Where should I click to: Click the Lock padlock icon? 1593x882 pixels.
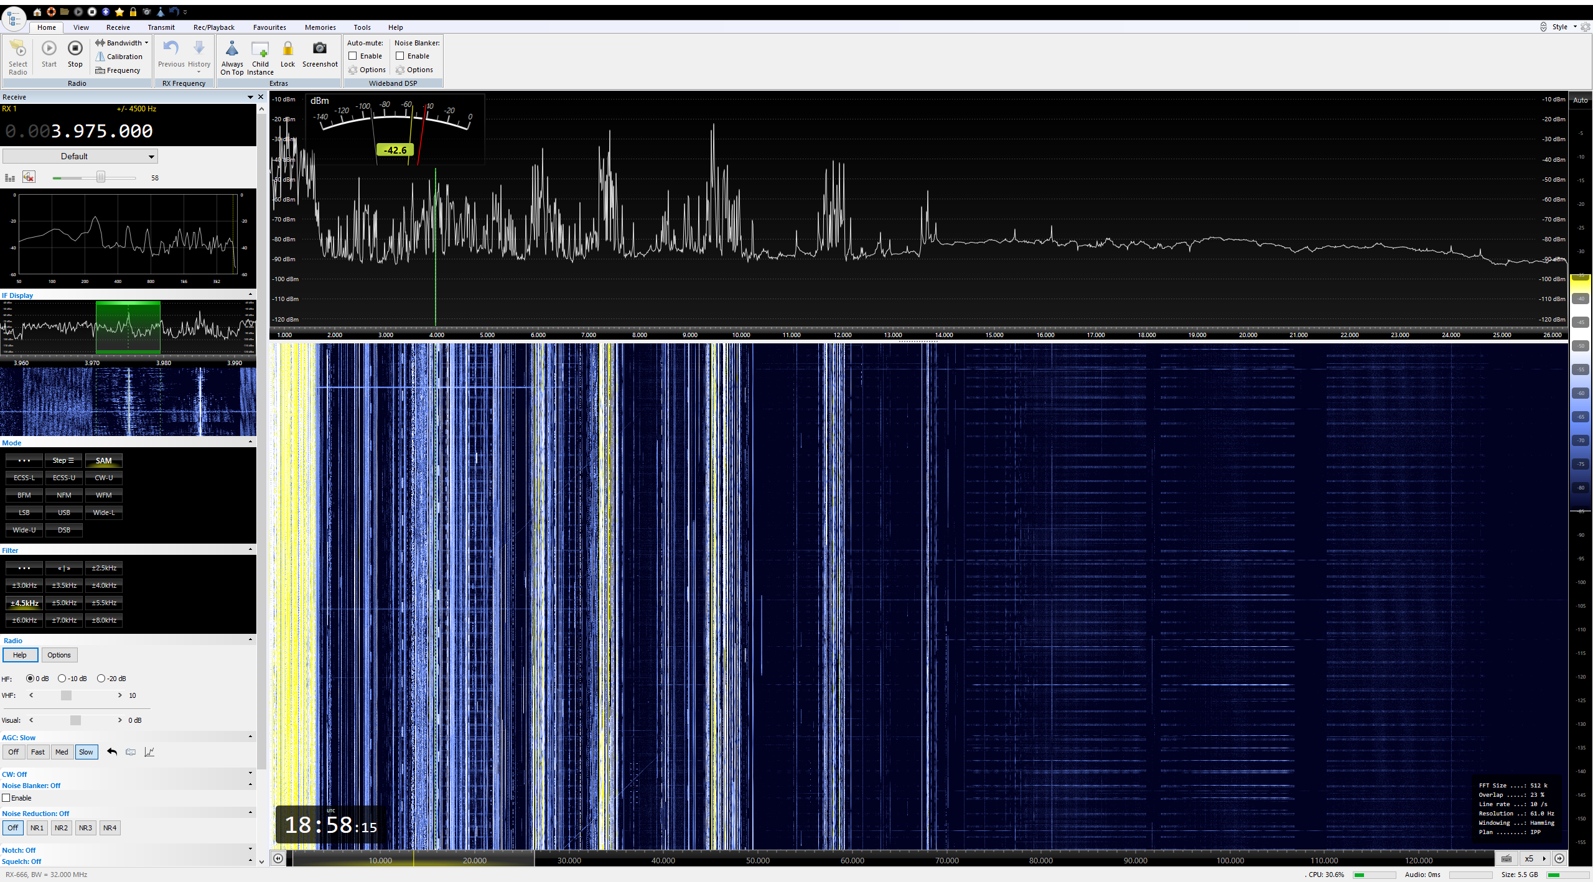287,49
